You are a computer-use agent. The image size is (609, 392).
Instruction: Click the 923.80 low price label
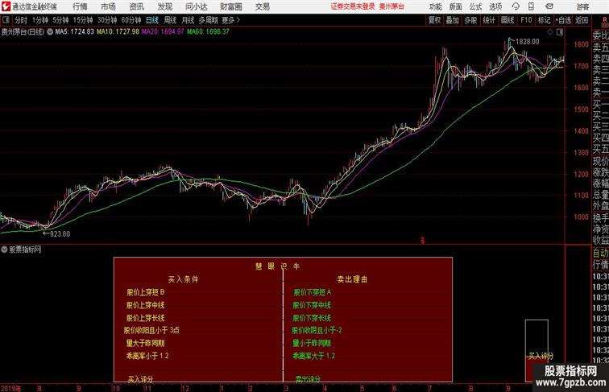[60, 234]
